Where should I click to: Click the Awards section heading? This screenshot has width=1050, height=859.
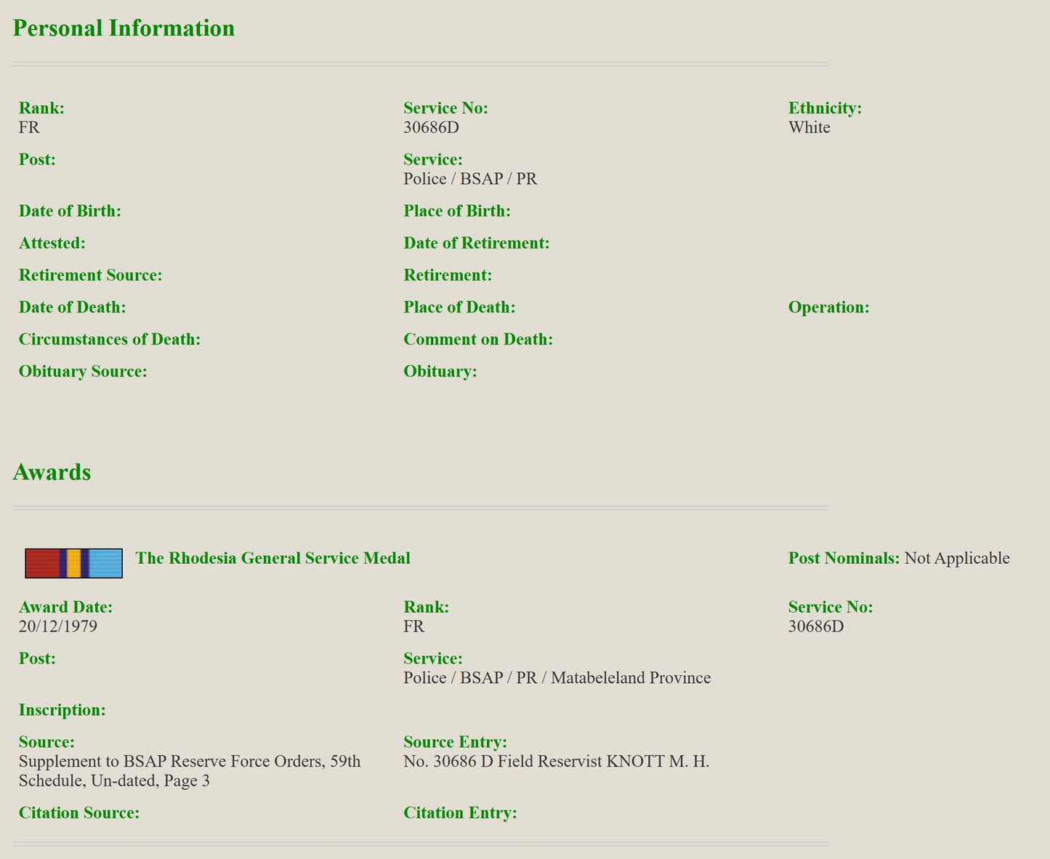52,472
